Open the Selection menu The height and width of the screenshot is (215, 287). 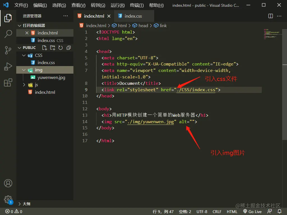tap(59, 5)
